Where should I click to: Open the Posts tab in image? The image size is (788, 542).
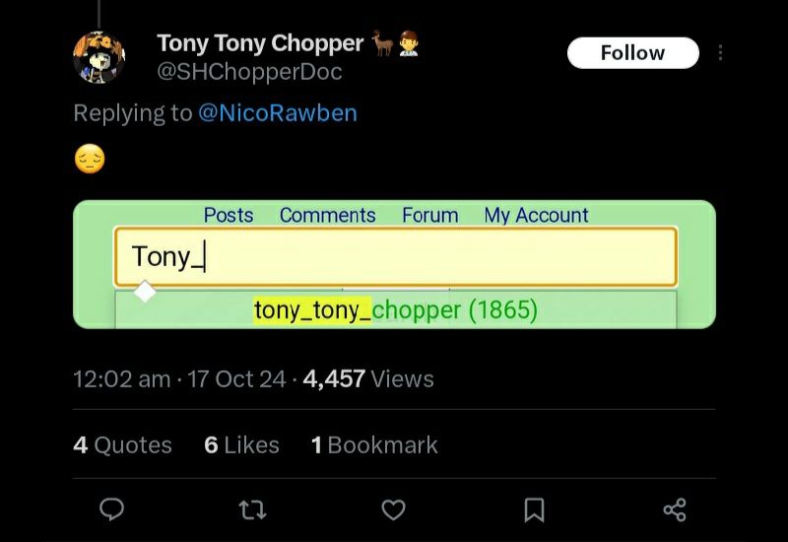(x=229, y=215)
